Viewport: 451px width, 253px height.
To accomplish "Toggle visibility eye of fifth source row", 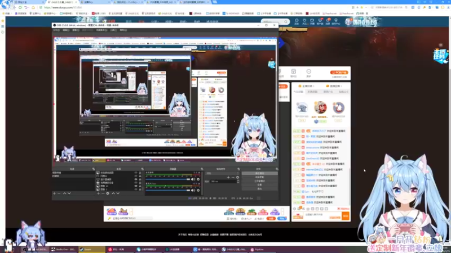I will [136, 186].
